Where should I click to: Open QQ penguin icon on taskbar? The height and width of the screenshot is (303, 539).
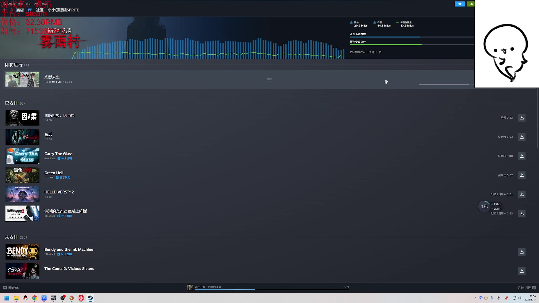[26, 298]
